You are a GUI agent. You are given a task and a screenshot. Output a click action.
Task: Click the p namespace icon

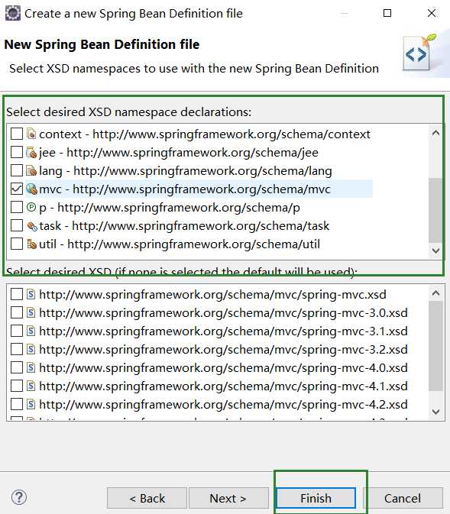pyautogui.click(x=31, y=207)
